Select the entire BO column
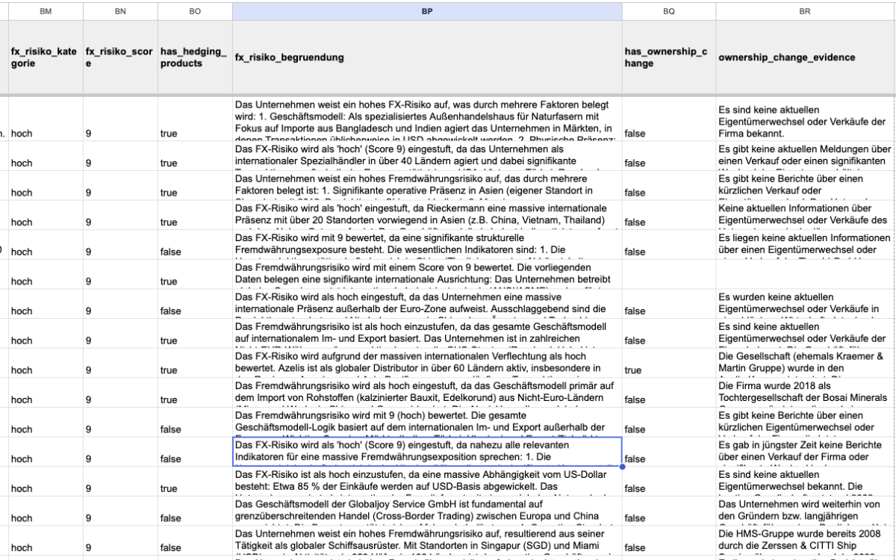This screenshot has height=560, width=896. coord(194,11)
